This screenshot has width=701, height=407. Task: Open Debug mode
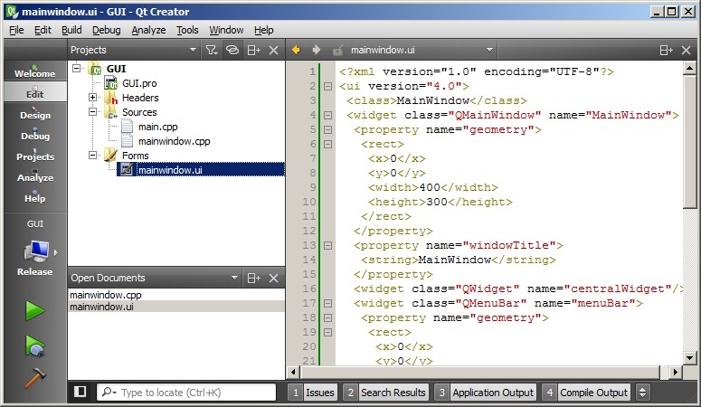[x=35, y=134]
